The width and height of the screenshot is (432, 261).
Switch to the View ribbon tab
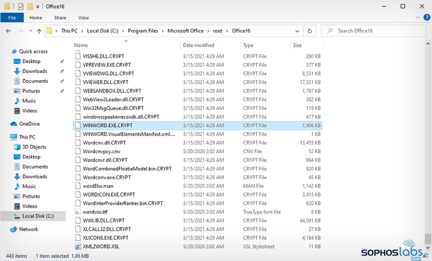(x=83, y=18)
